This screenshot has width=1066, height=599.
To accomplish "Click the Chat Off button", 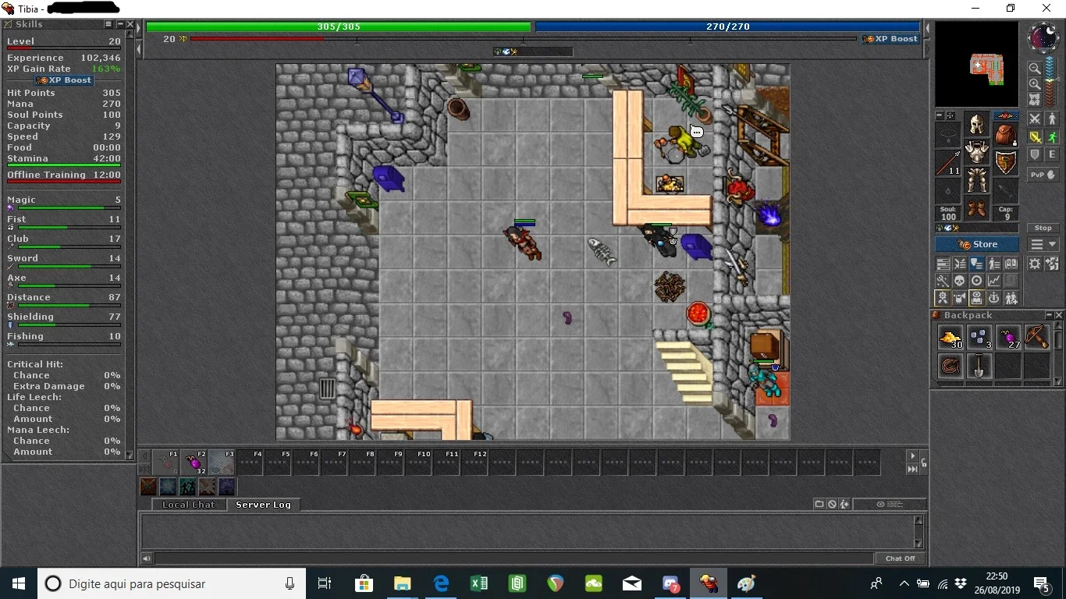I will [x=900, y=558].
